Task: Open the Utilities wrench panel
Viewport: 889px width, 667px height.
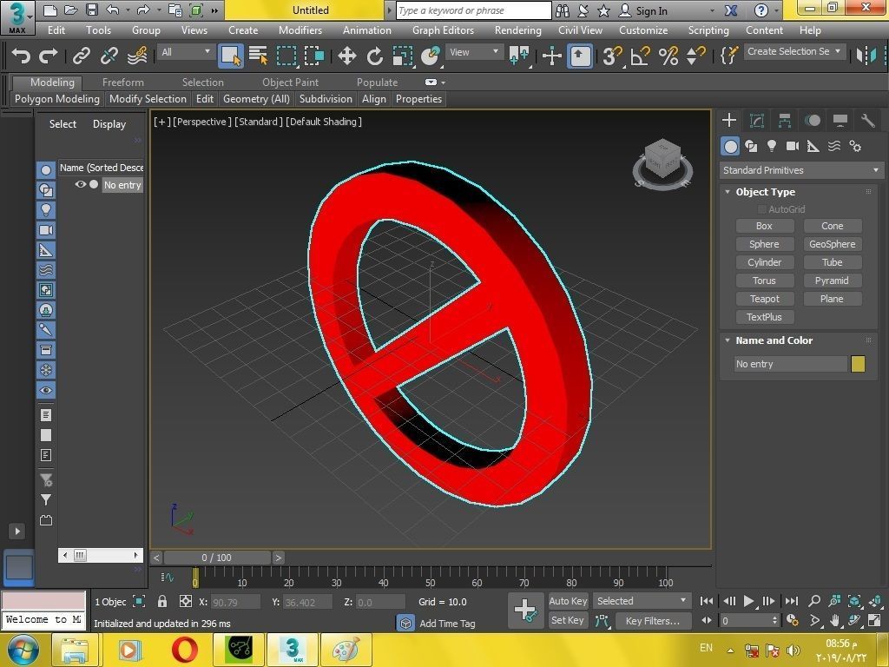Action: tap(868, 120)
